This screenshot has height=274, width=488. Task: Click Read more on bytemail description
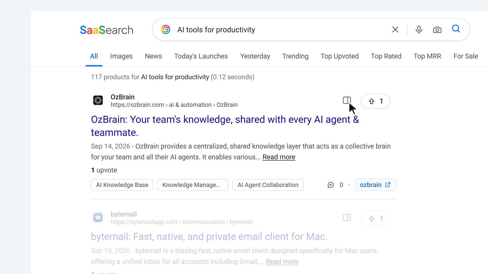click(282, 262)
